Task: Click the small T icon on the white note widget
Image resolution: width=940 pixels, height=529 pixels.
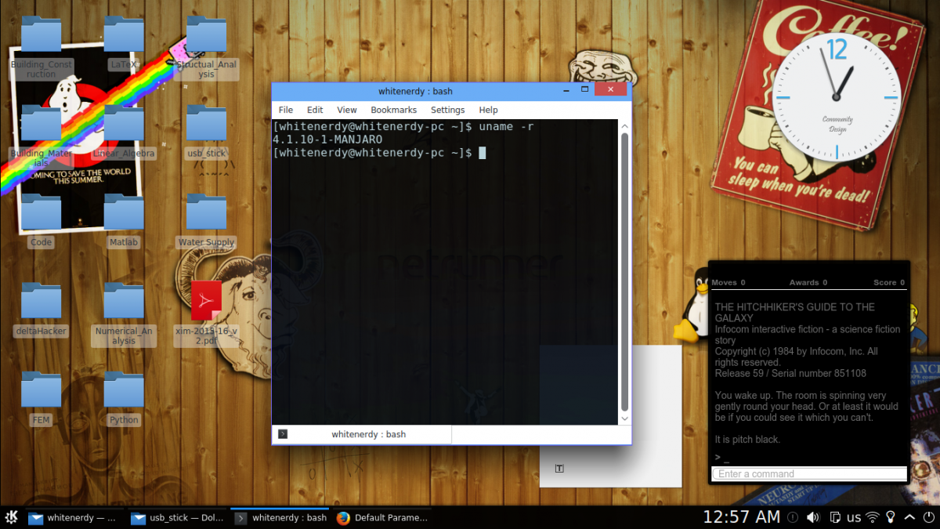Action: (x=559, y=469)
